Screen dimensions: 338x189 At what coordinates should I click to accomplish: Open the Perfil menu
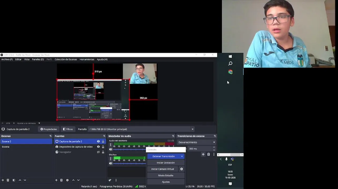pos(49,59)
